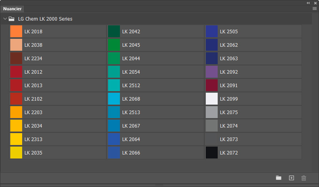Select the LK 2102 rust red swatch
Viewport: 319px width, 187px height.
coord(16,99)
